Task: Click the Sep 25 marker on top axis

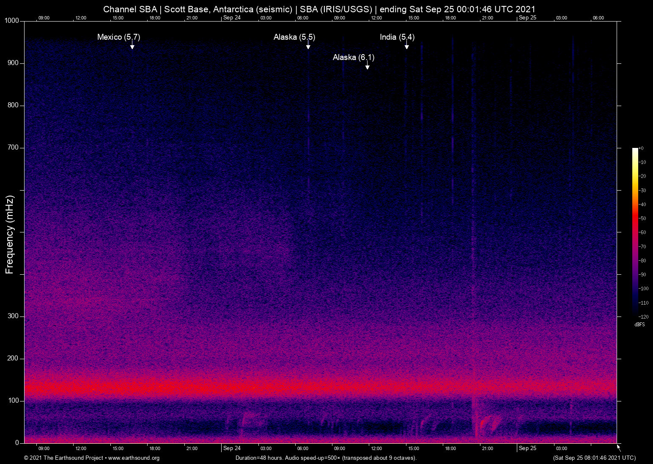Action: pos(527,18)
